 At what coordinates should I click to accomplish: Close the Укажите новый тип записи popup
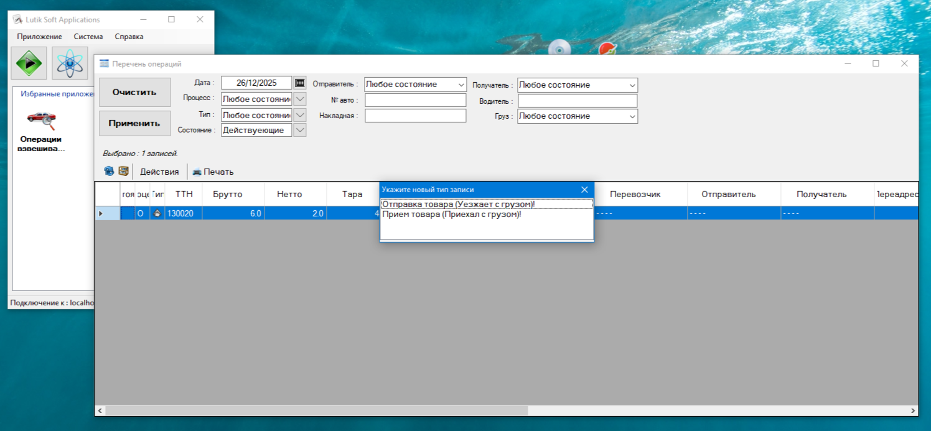coord(584,190)
